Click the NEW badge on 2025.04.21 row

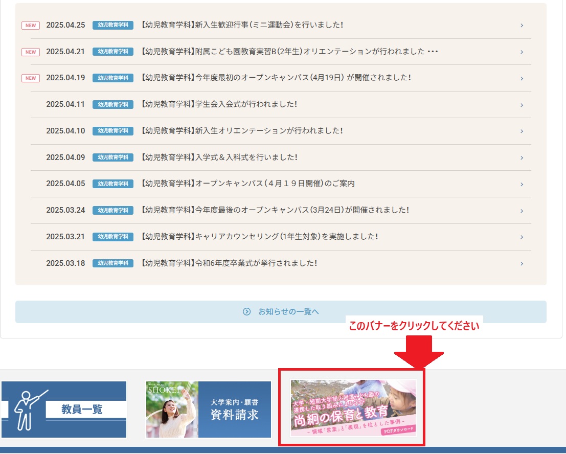(31, 52)
